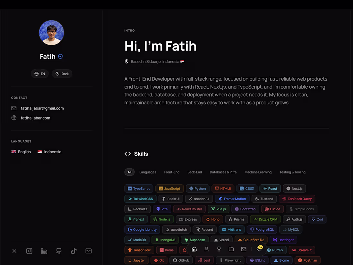The width and height of the screenshot is (353, 265).
Task: Click the Framer Motion skill badge
Action: click(x=232, y=199)
